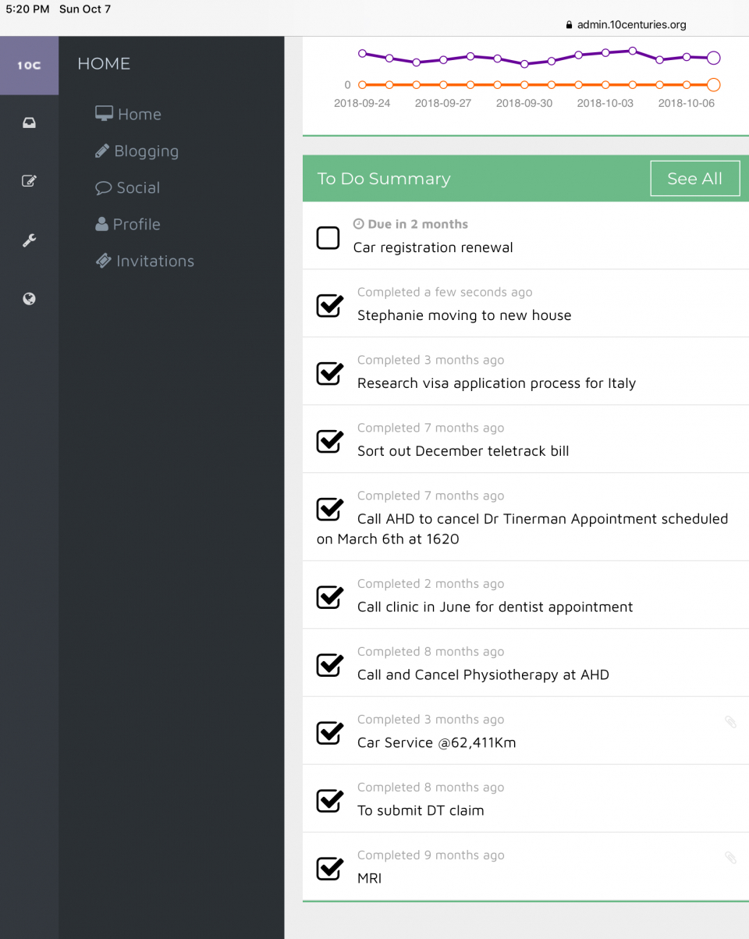Open the wrench settings sidebar icon

pos(29,240)
